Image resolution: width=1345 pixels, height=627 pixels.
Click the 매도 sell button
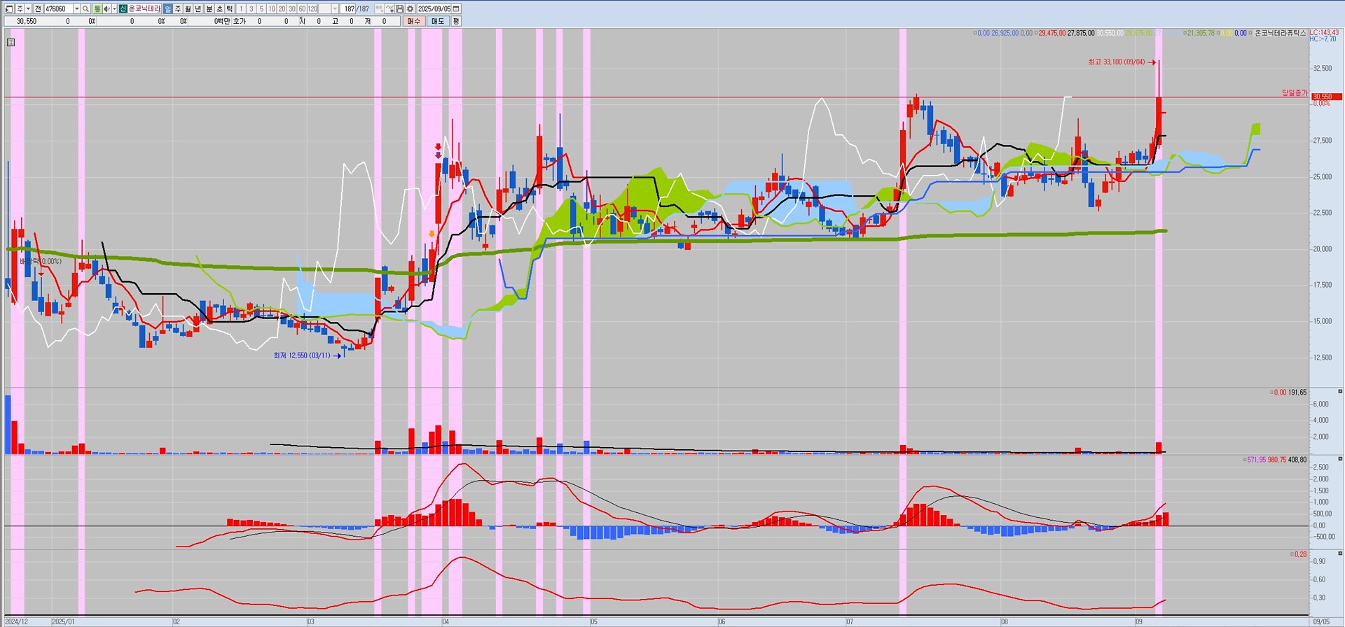pos(437,21)
